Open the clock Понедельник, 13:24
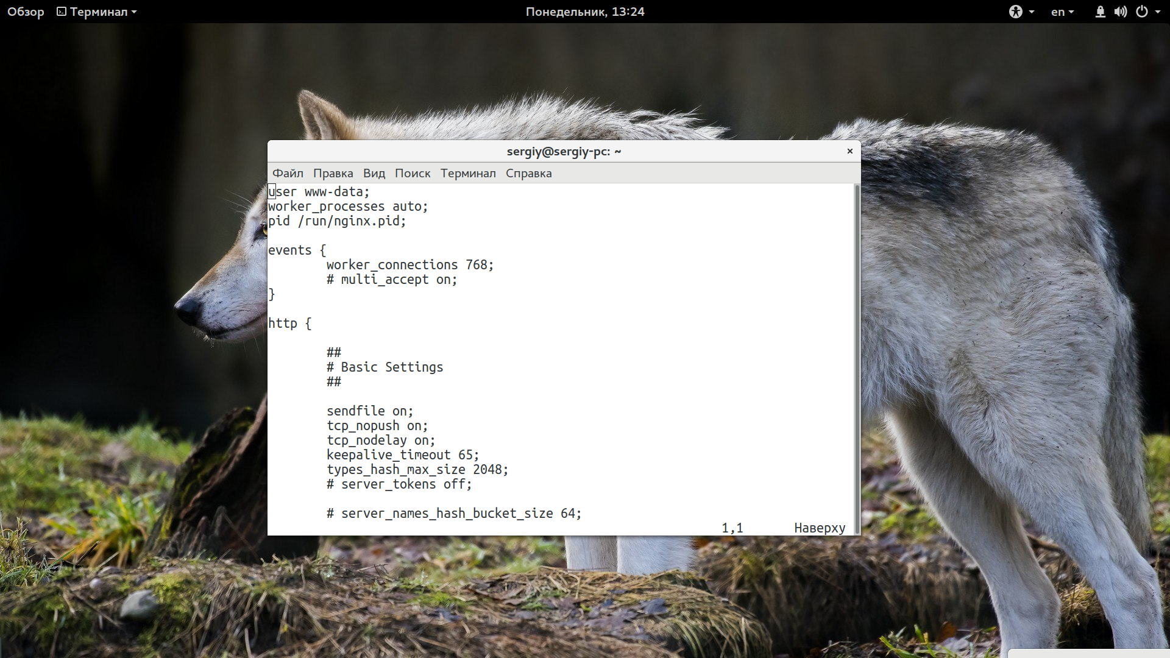This screenshot has height=658, width=1170. [x=585, y=12]
